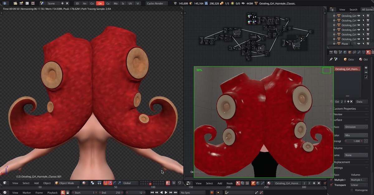374x195 pixels.
Task: Open the Emission surface shader dropdown
Action: [356, 127]
